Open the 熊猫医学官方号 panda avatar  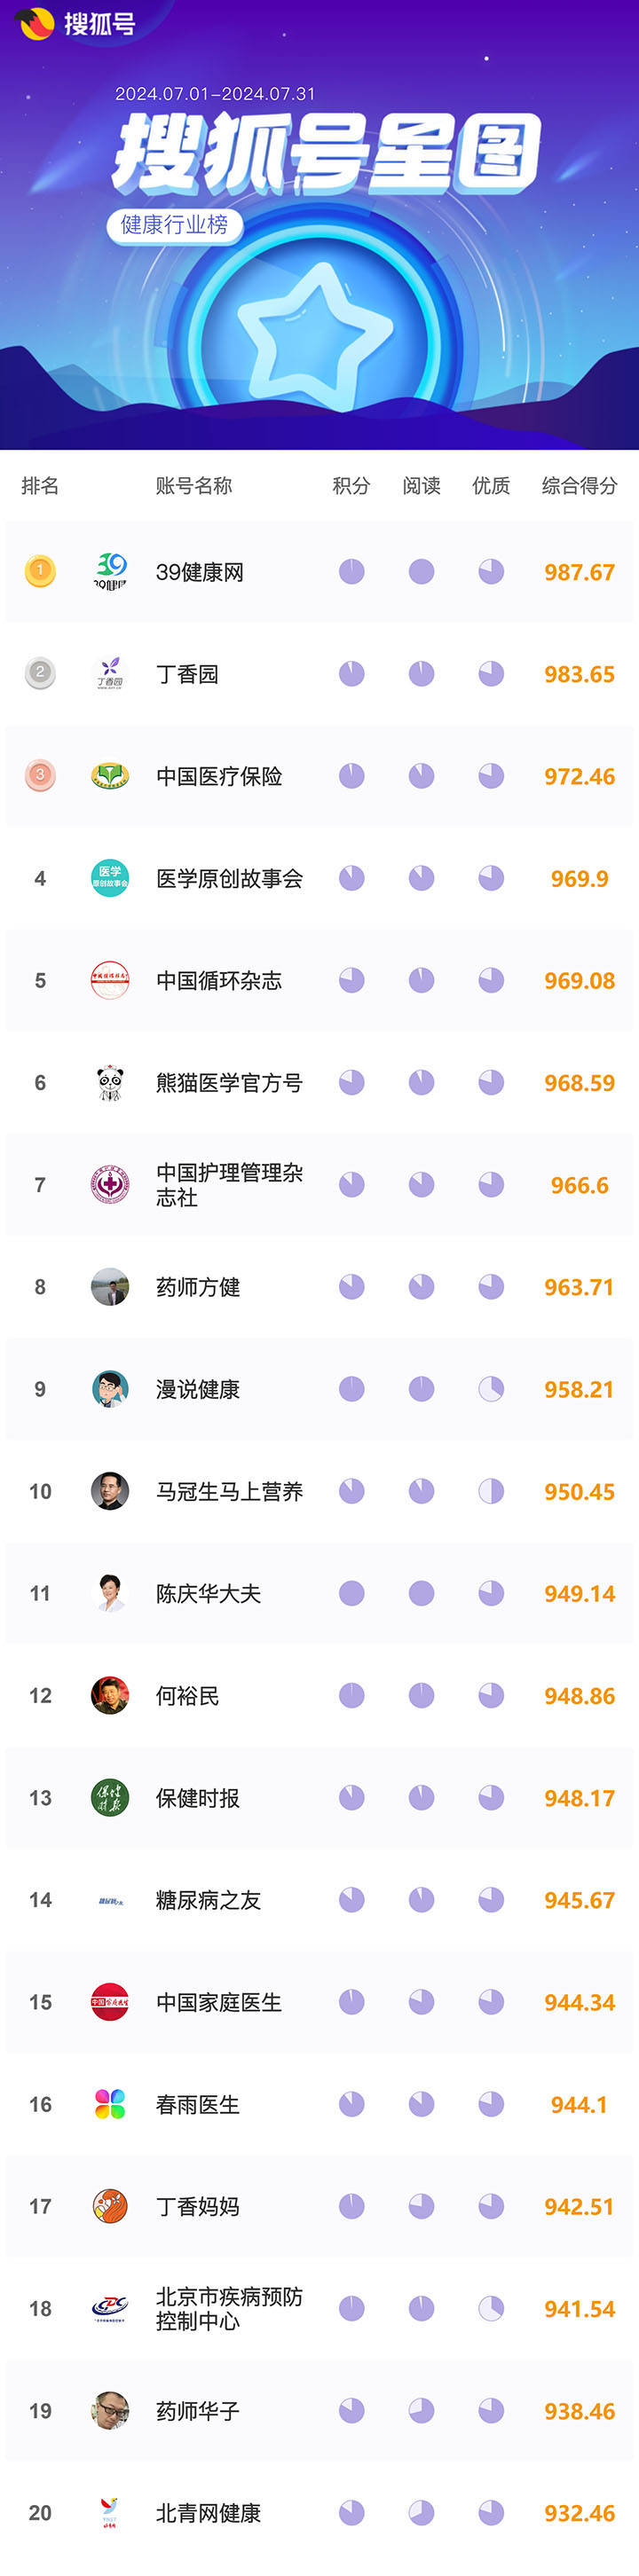pyautogui.click(x=110, y=1082)
